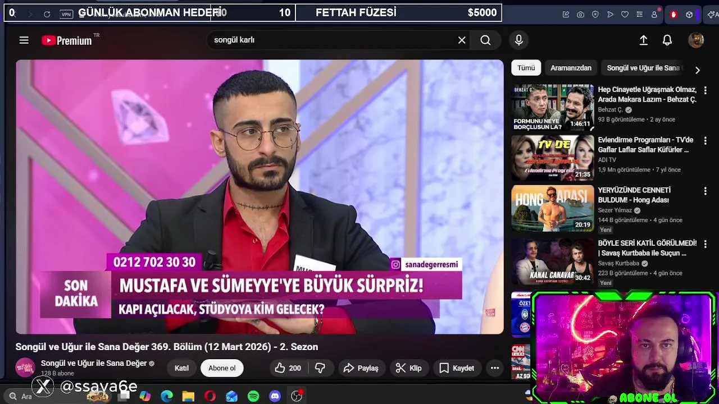Select the Aramanızdan filter chip
719x404 pixels.
[x=571, y=67]
